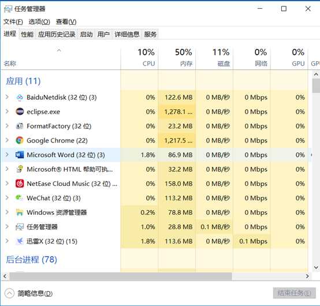Select the WeChat process icon
320x306 pixels.
(20, 198)
